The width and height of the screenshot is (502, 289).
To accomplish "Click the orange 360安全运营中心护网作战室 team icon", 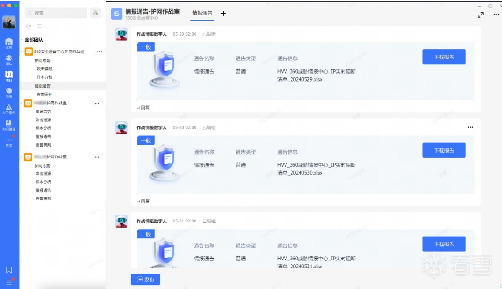I will point(29,52).
